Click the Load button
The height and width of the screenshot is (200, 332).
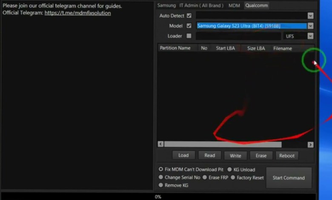pyautogui.click(x=183, y=155)
